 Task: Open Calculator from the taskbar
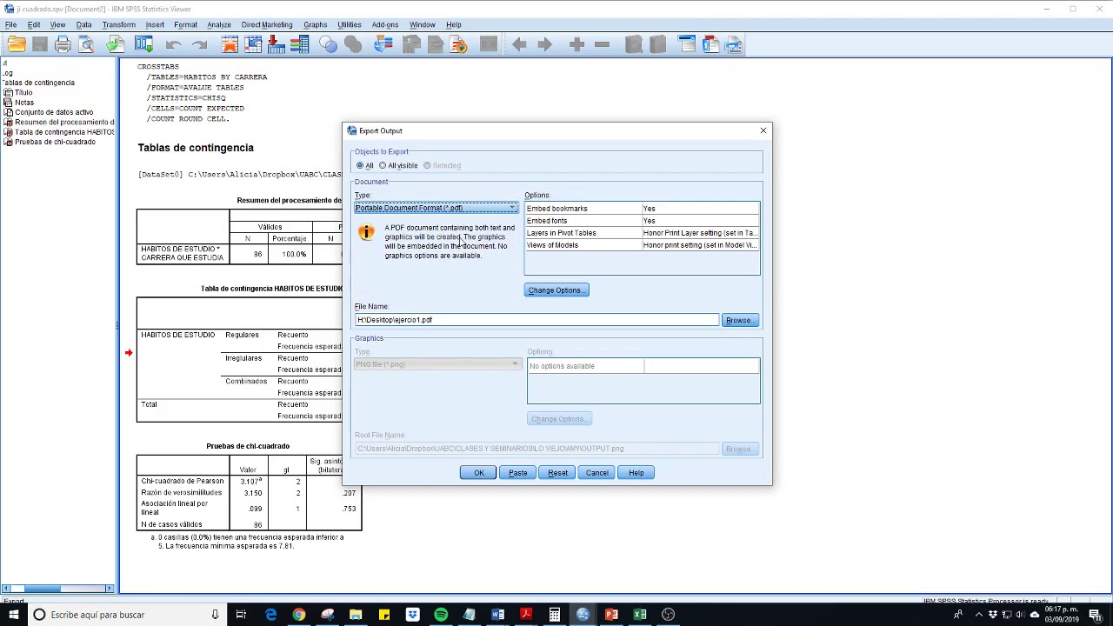[x=554, y=615]
